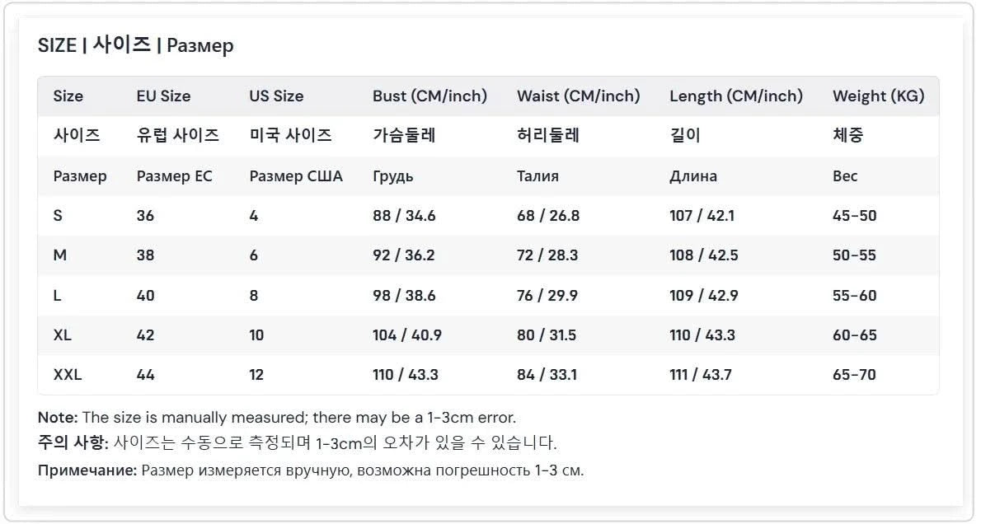Image resolution: width=981 pixels, height=524 pixels.
Task: Click the "Length (CM/inch)" header
Action: (x=735, y=96)
